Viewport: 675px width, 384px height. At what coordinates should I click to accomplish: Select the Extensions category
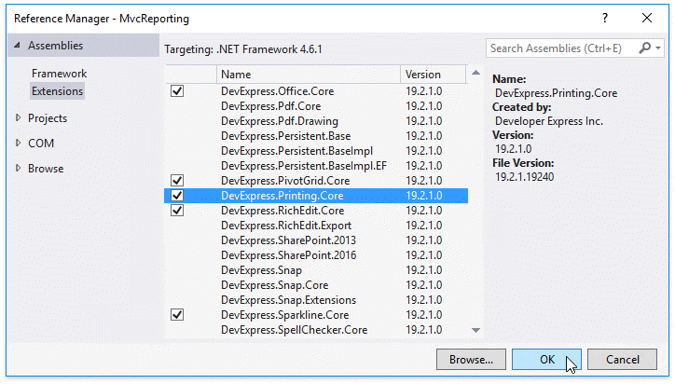(x=57, y=91)
